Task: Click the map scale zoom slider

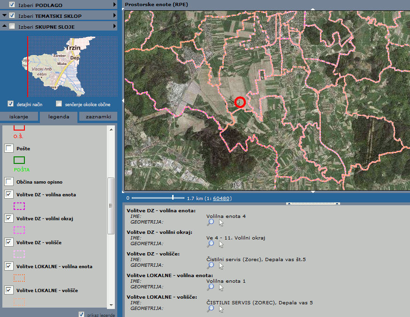Action: point(173,198)
